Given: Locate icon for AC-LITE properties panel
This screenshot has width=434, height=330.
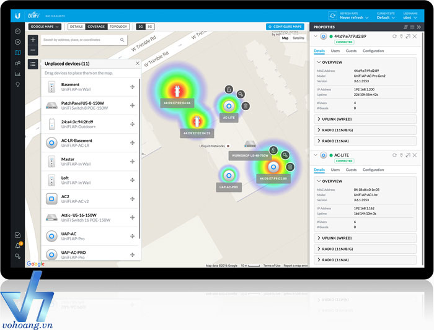Looking at the screenshot, I should tap(401, 155).
